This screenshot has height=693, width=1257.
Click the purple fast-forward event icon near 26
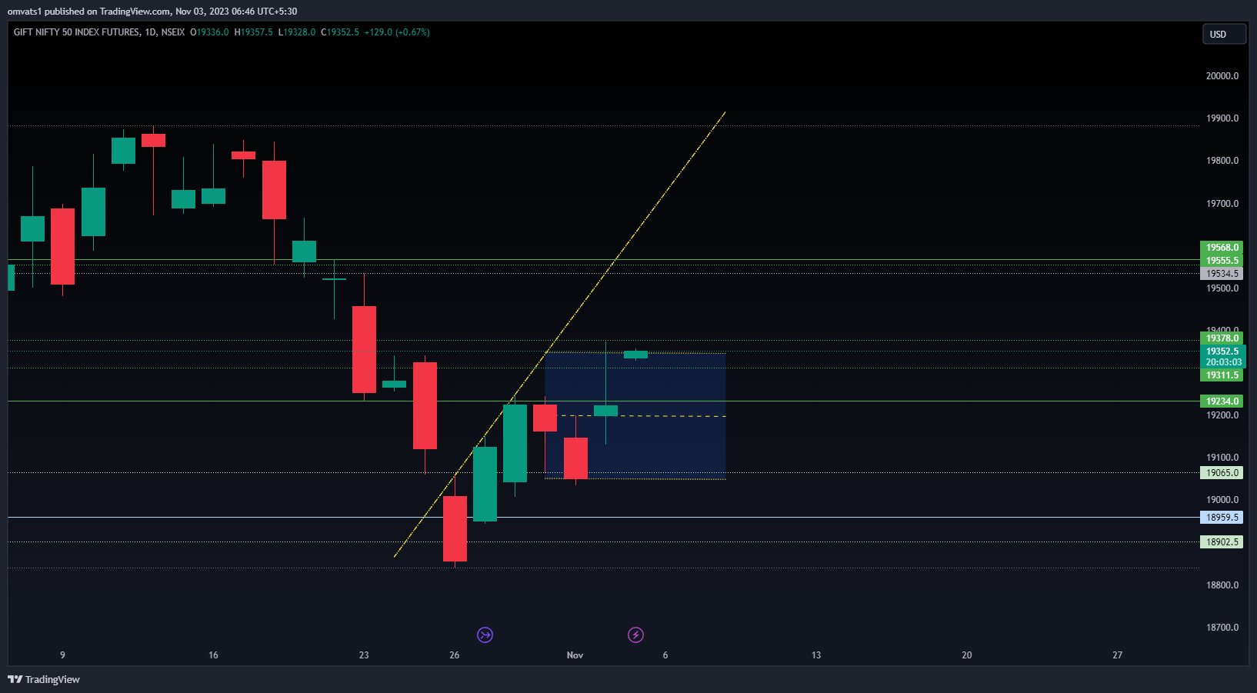[x=485, y=635]
